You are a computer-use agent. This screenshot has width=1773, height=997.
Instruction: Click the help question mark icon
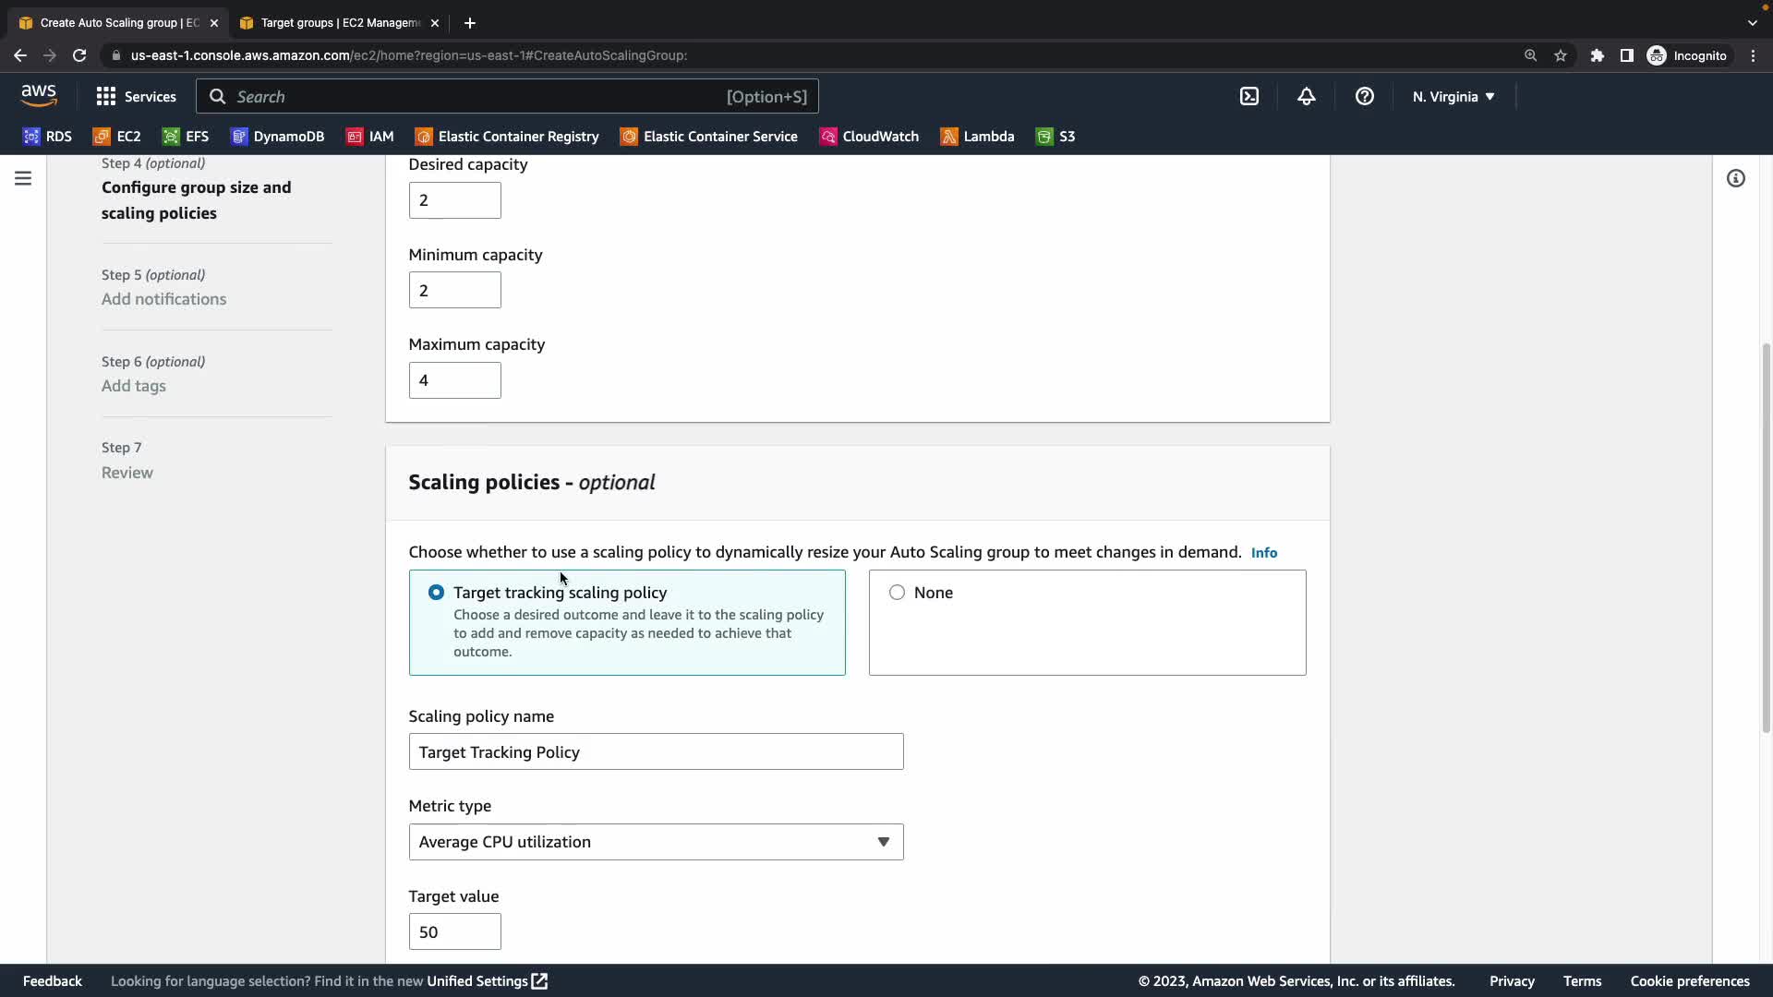(x=1364, y=96)
